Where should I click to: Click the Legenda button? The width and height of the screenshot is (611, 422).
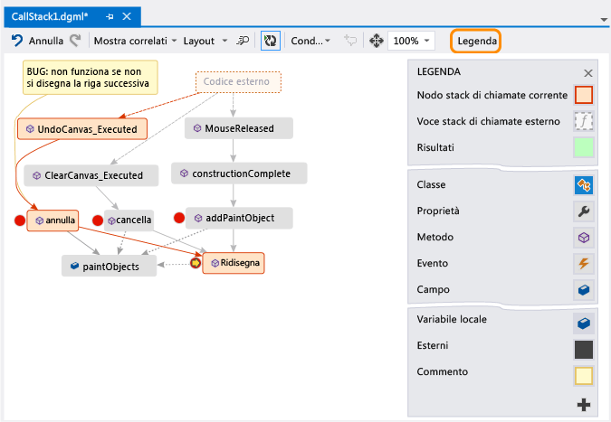pos(477,42)
